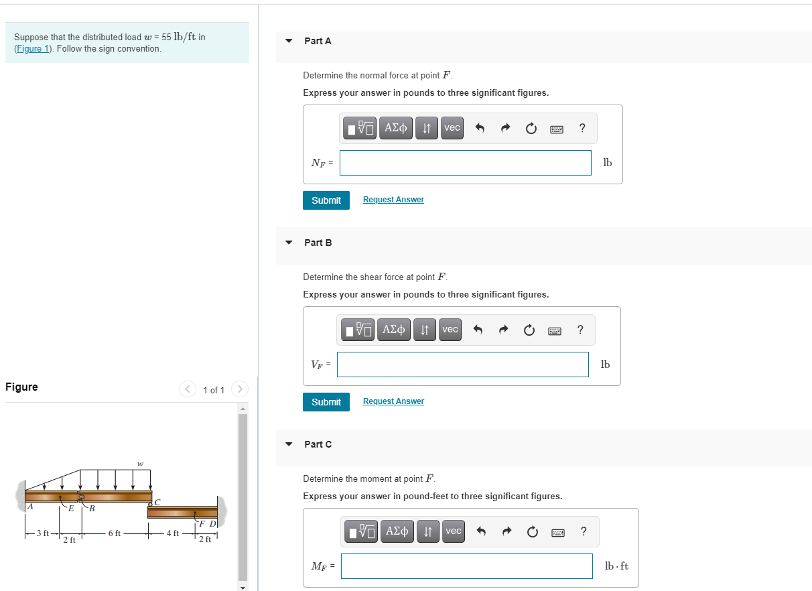Select the Greek symbols ΑΣφ icon in Part A

tap(395, 127)
